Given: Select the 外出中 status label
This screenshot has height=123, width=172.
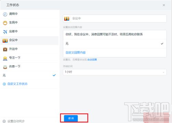Looking at the screenshot, I should (13, 49).
